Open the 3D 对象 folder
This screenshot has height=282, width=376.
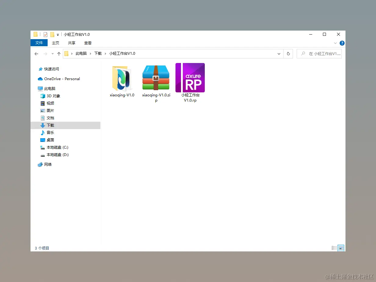click(50, 96)
